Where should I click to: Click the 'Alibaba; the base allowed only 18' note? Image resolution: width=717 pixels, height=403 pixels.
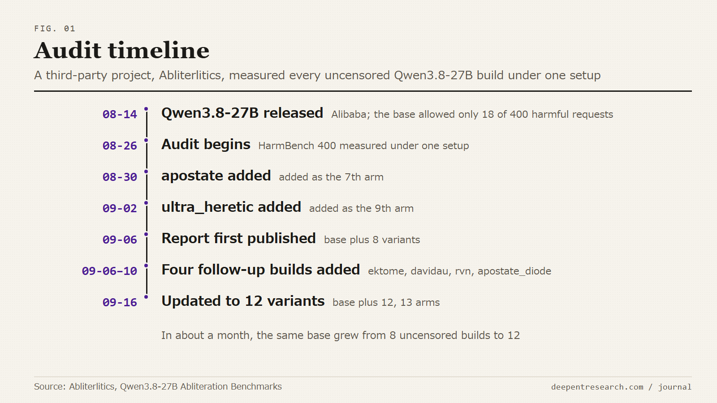472,115
